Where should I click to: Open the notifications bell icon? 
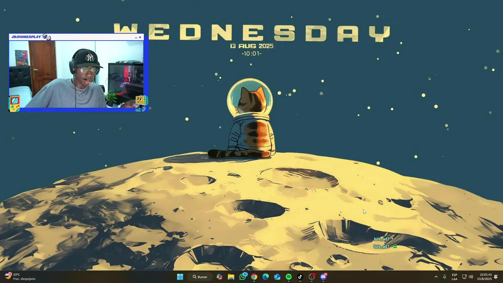(496, 277)
